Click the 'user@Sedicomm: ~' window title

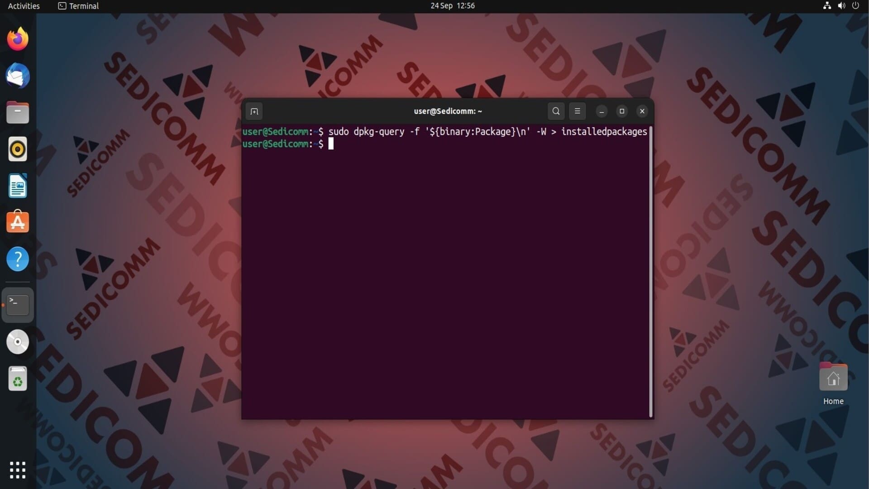point(448,111)
